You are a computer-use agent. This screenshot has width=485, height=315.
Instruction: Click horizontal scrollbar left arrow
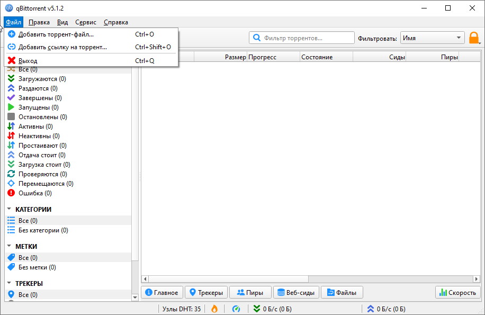pyautogui.click(x=145, y=279)
